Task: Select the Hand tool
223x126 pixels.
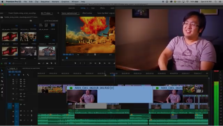Action: [x=2, y=92]
